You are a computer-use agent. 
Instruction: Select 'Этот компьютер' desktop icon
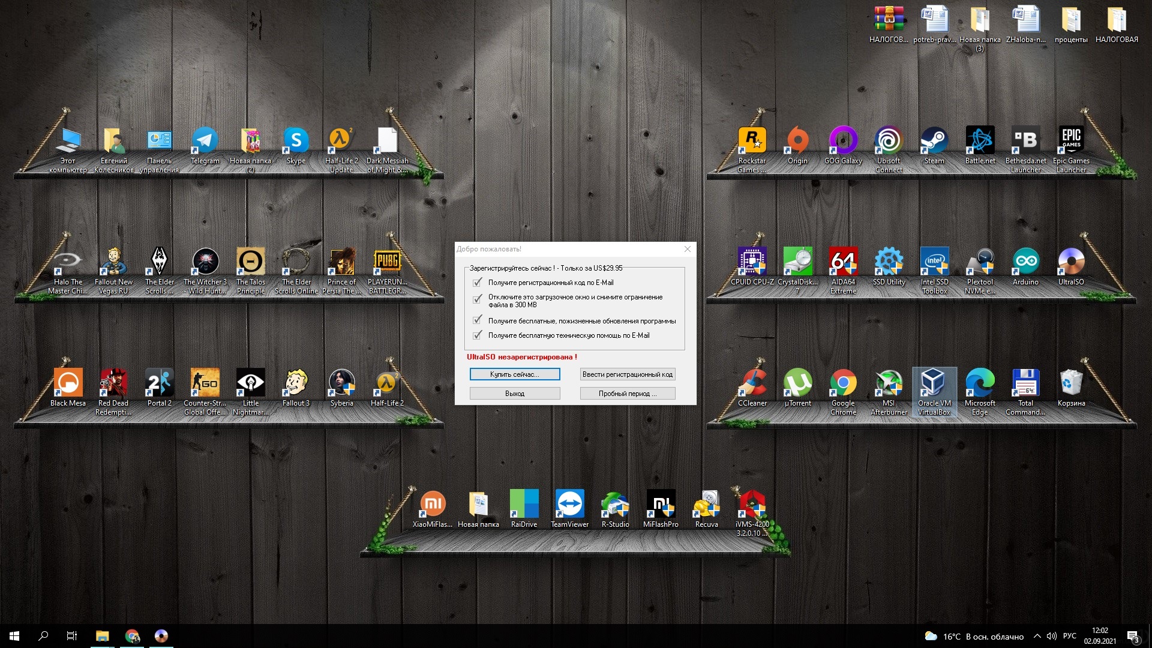click(68, 150)
